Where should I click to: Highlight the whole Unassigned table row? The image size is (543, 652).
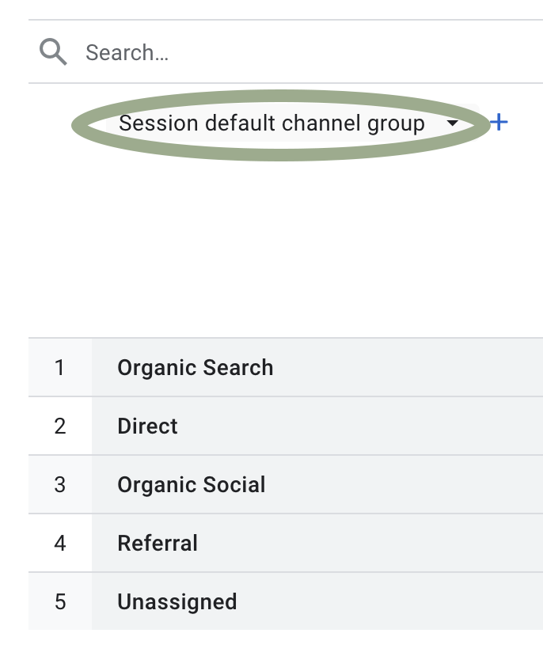tap(286, 601)
